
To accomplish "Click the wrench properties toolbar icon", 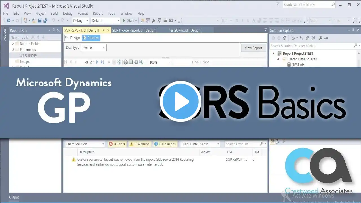I will coord(153,21).
